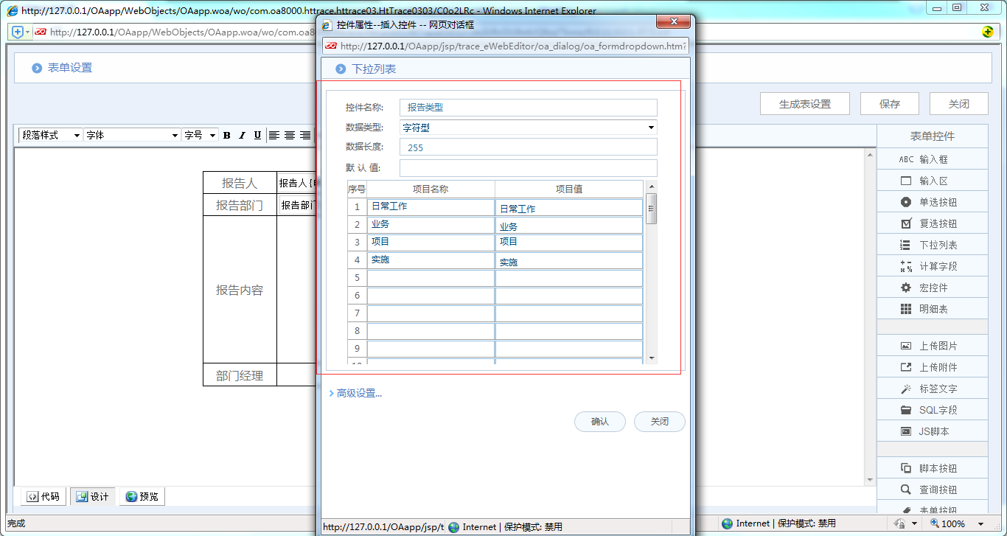The height and width of the screenshot is (536, 1007).
Task: Select the 复选按钮 control icon
Action: (x=932, y=223)
